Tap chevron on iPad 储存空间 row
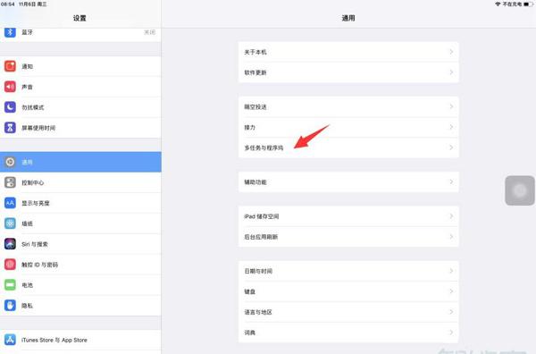This screenshot has width=536, height=354. tap(451, 215)
